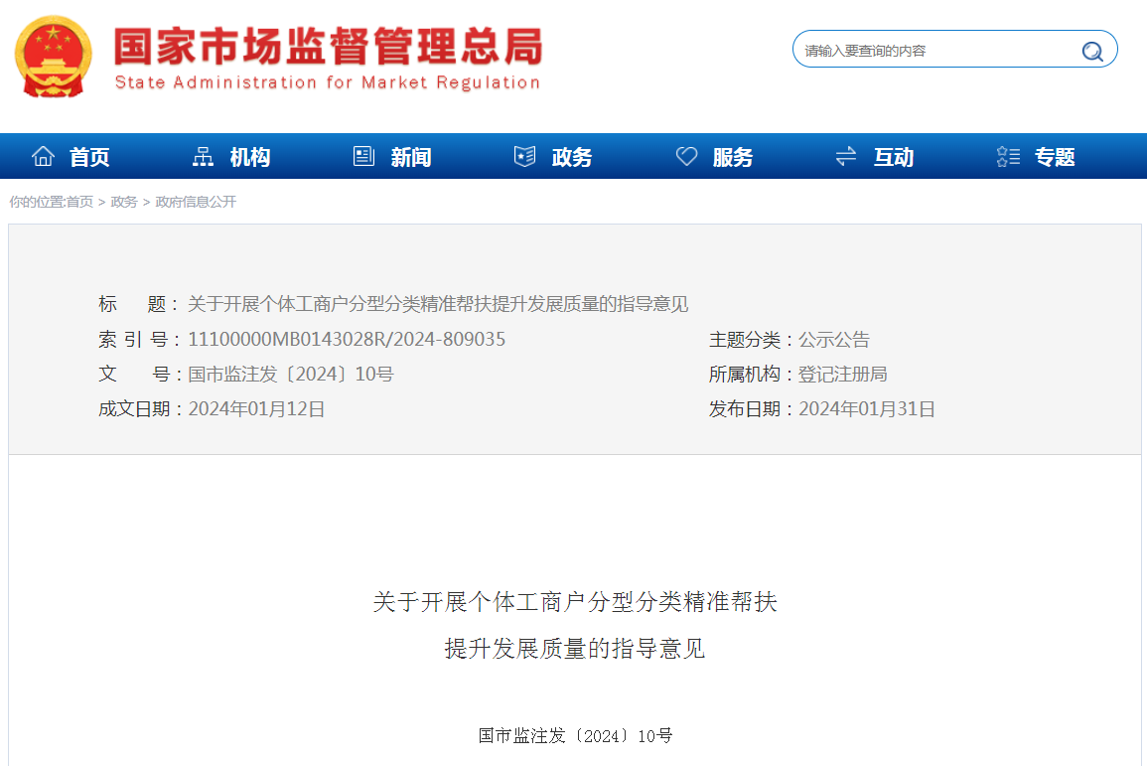
Task: Click the 国家市场监督管理总局 site title
Action: 328,46
